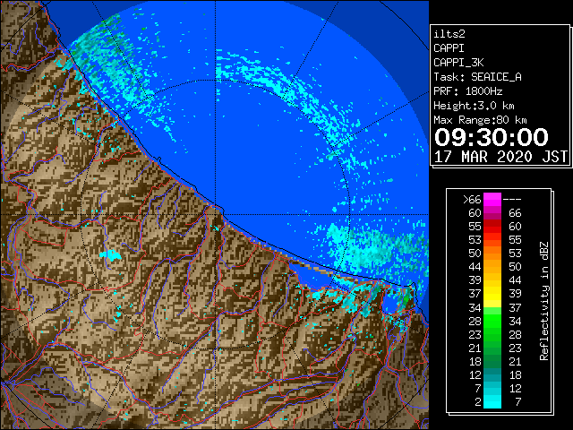Click the ">66" legend label

(472, 200)
